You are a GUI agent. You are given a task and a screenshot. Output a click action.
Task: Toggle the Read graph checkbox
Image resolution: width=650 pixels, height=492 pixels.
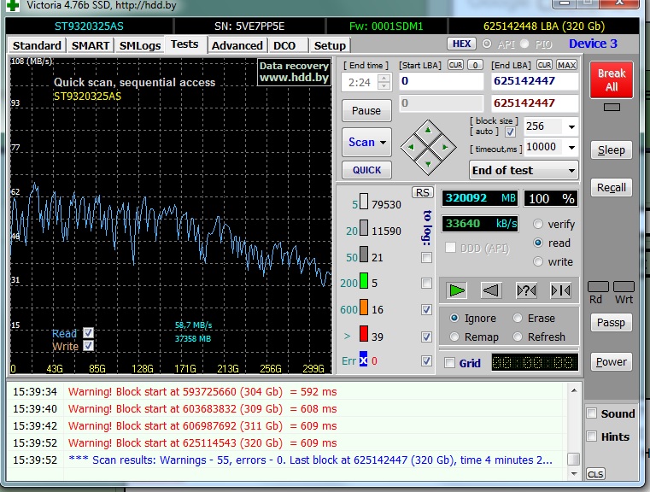click(x=88, y=333)
